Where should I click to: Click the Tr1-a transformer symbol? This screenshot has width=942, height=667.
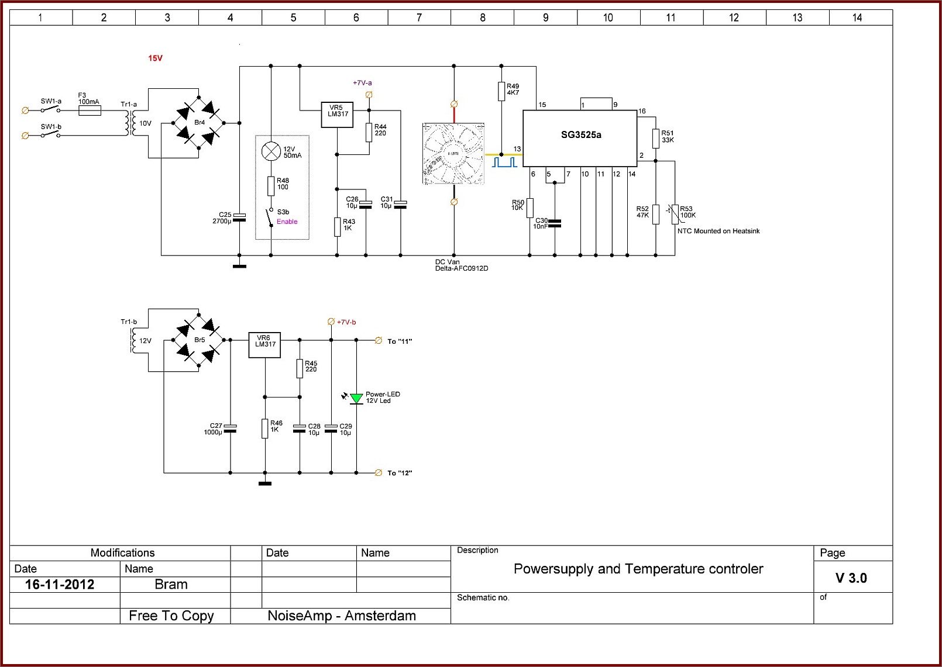tap(130, 123)
